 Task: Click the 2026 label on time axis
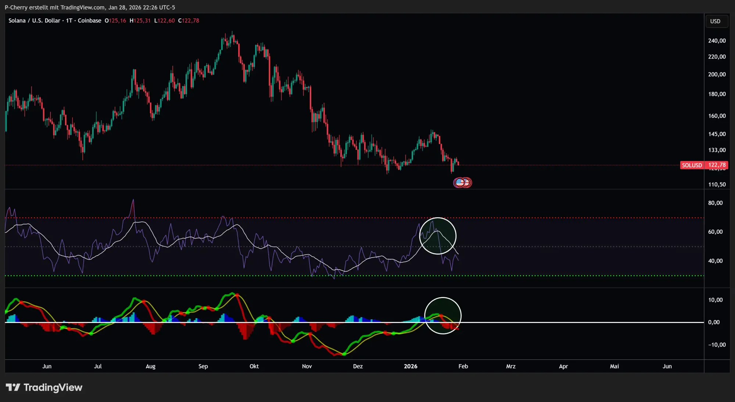[x=410, y=366]
